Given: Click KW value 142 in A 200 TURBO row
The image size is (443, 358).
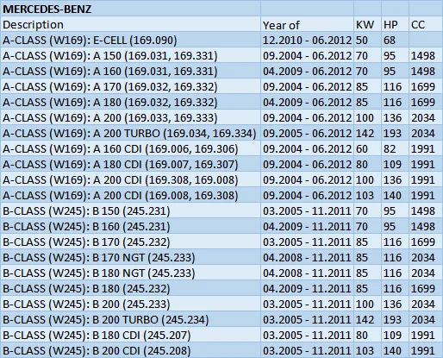Looking at the screenshot, I should 367,133.
